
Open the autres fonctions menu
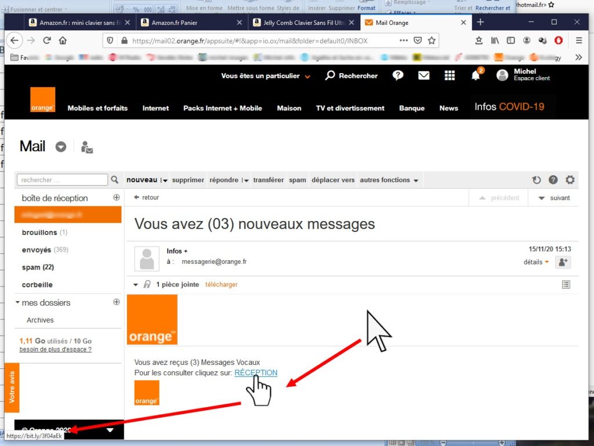tap(389, 180)
